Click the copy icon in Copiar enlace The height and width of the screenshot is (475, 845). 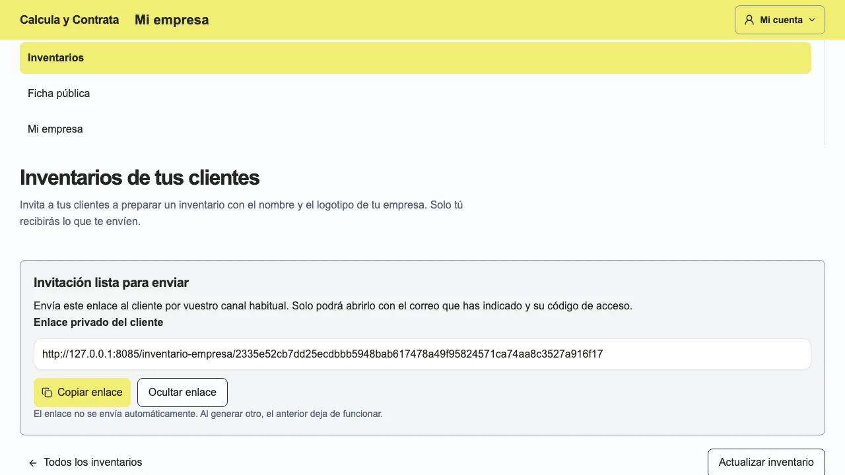(47, 393)
